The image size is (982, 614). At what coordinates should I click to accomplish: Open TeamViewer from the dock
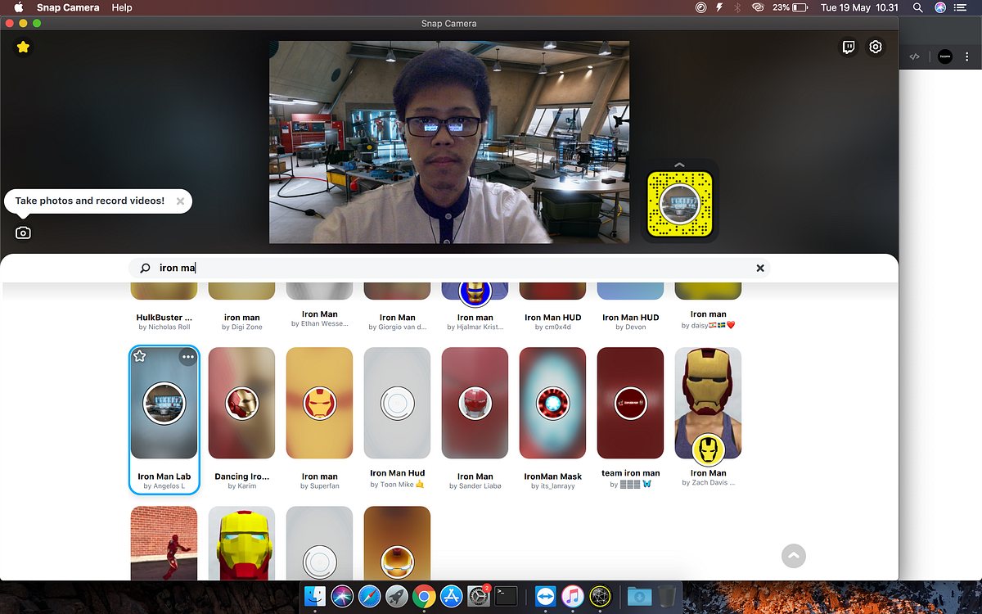(x=546, y=596)
